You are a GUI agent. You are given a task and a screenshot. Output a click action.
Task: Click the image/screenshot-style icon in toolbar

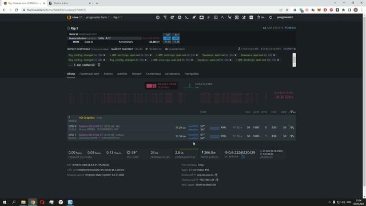pyautogui.click(x=201, y=17)
